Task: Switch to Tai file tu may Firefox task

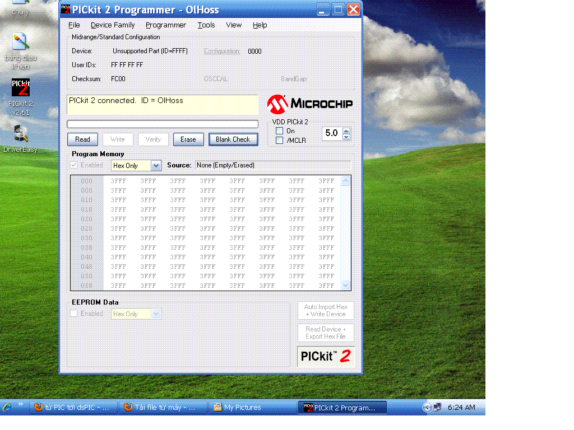Action: pyautogui.click(x=162, y=408)
